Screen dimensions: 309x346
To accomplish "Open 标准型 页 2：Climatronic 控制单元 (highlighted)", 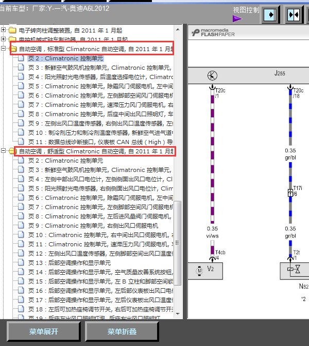I will pos(65,58).
